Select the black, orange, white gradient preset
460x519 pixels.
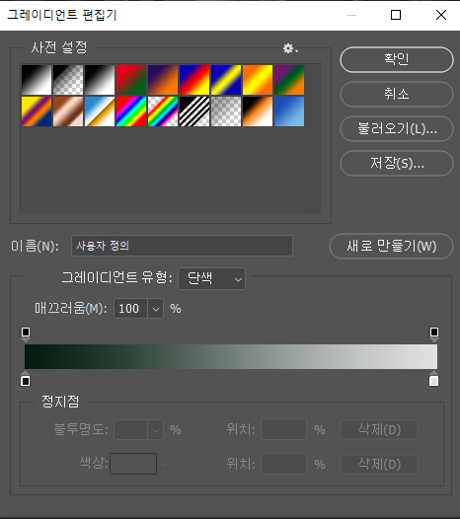point(258,111)
